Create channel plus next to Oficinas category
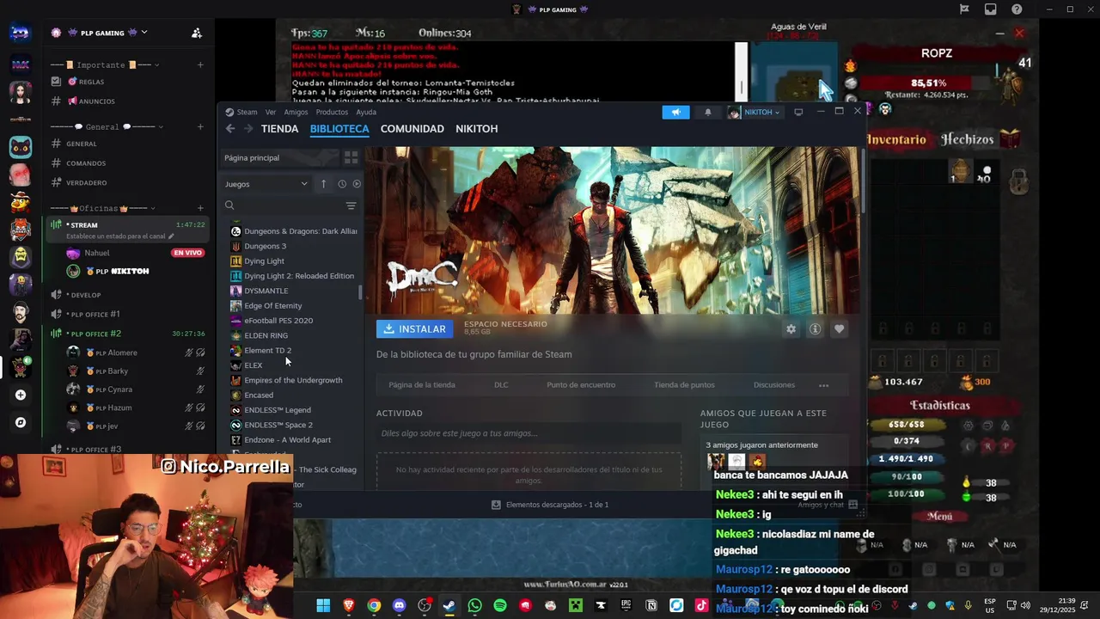The width and height of the screenshot is (1100, 619). [x=200, y=208]
